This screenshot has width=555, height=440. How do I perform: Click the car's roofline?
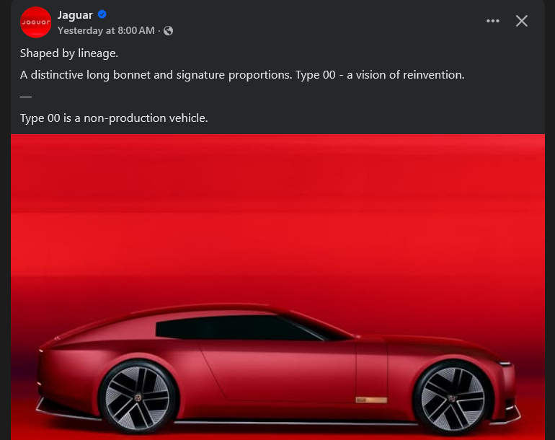198,308
